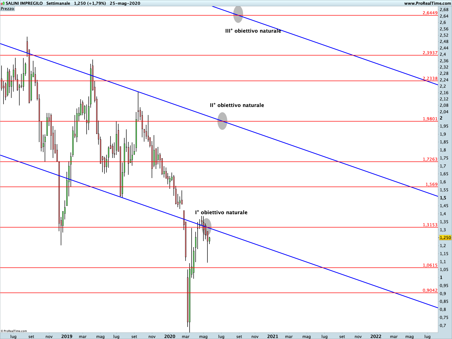Click the red level label 1,3153

(x=430, y=225)
